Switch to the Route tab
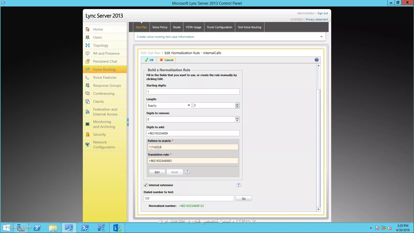414x233 pixels. coord(177,27)
